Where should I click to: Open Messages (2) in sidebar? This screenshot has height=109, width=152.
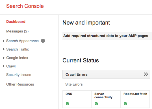click(x=17, y=31)
